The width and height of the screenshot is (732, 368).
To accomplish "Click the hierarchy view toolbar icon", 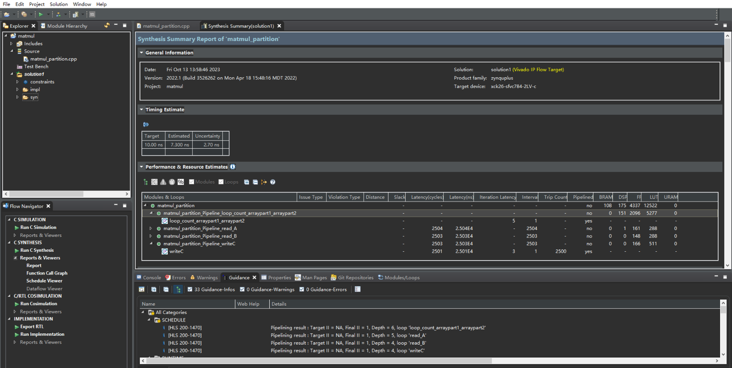I will coord(58,14).
